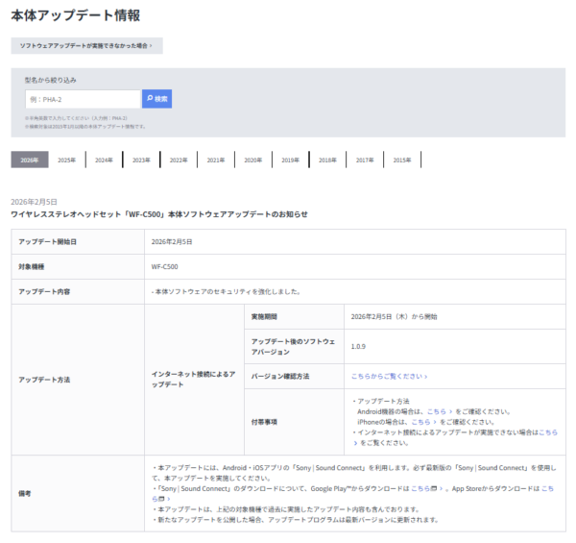Open こちら link for iPhone
The image size is (576, 543).
click(423, 422)
